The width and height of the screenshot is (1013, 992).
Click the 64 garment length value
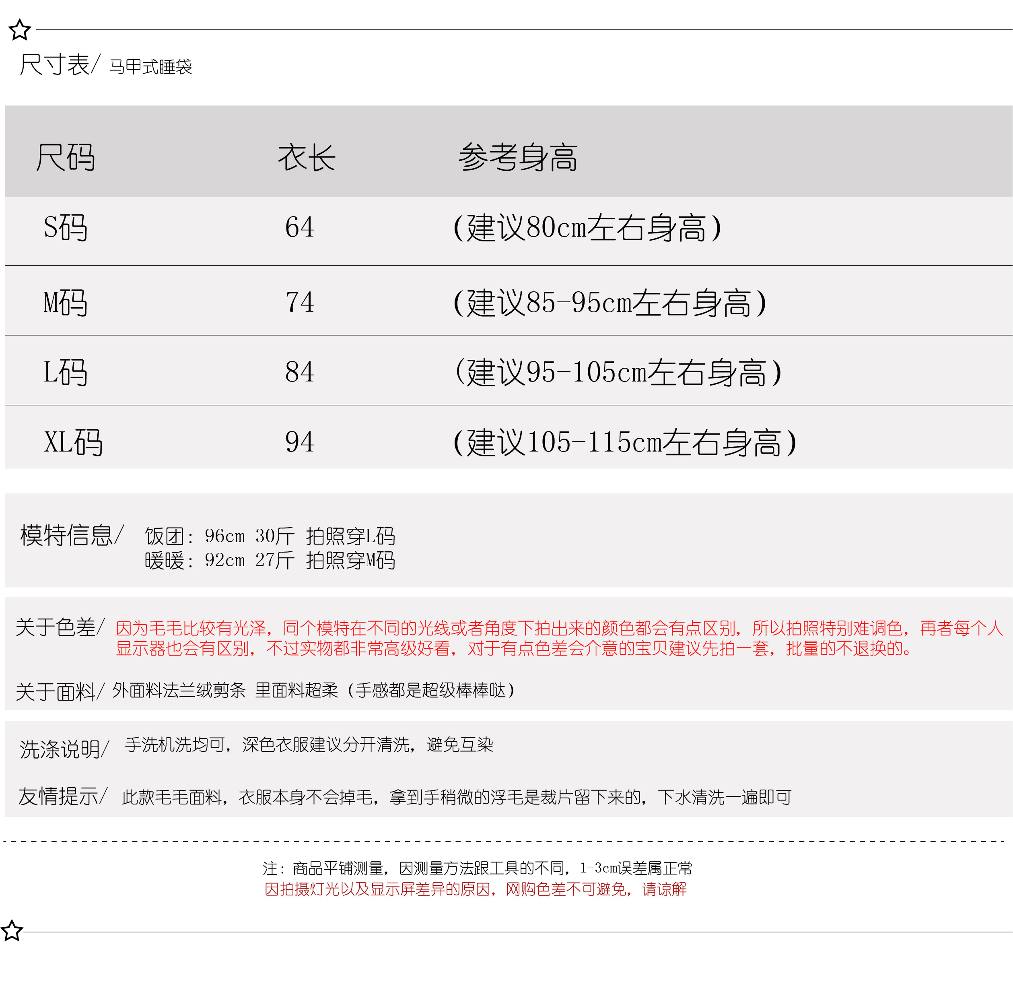click(x=299, y=227)
